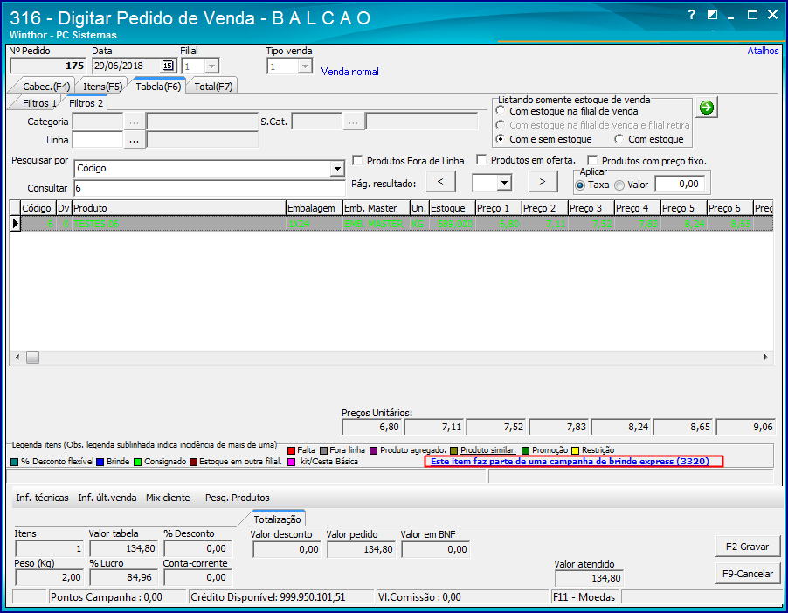
Task: Click the Promoção green legend swatch
Action: coord(526,450)
